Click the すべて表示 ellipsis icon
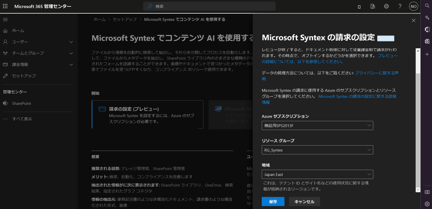The image size is (432, 209). 5,119
